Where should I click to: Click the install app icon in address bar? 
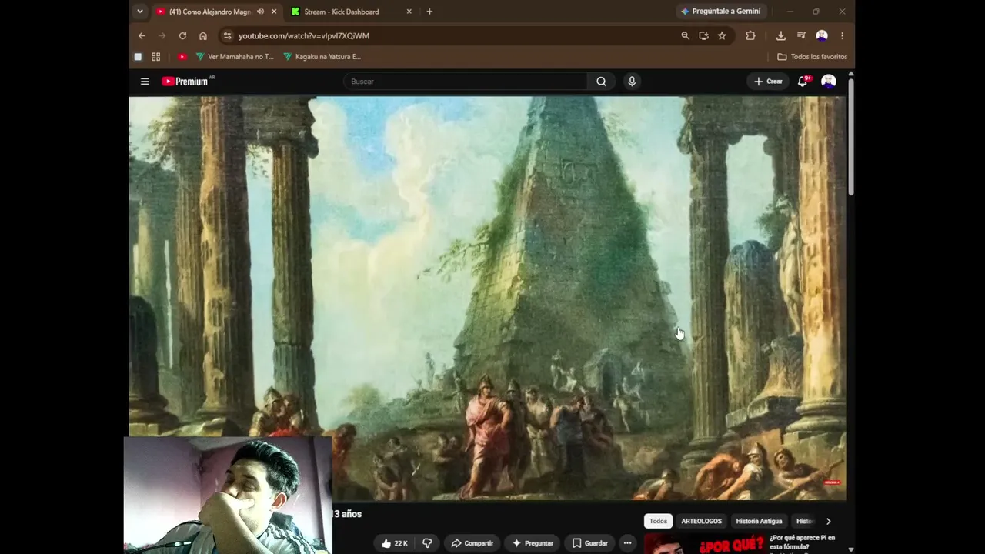pos(703,35)
